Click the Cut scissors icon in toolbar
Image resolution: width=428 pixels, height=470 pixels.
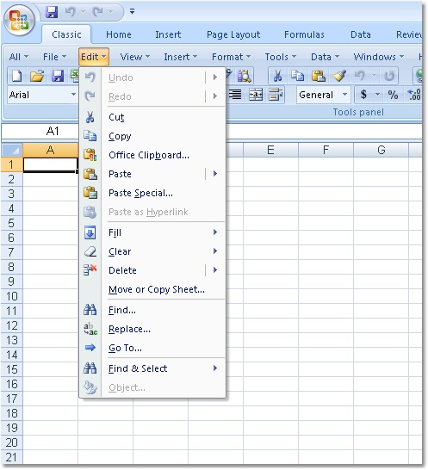pyautogui.click(x=277, y=76)
